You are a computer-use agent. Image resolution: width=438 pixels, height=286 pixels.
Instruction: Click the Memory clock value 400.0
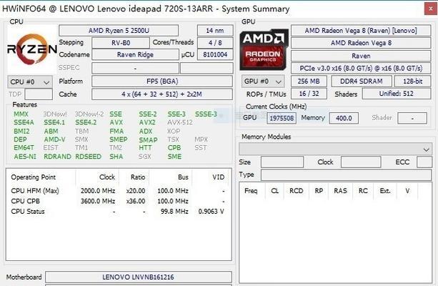click(344, 118)
